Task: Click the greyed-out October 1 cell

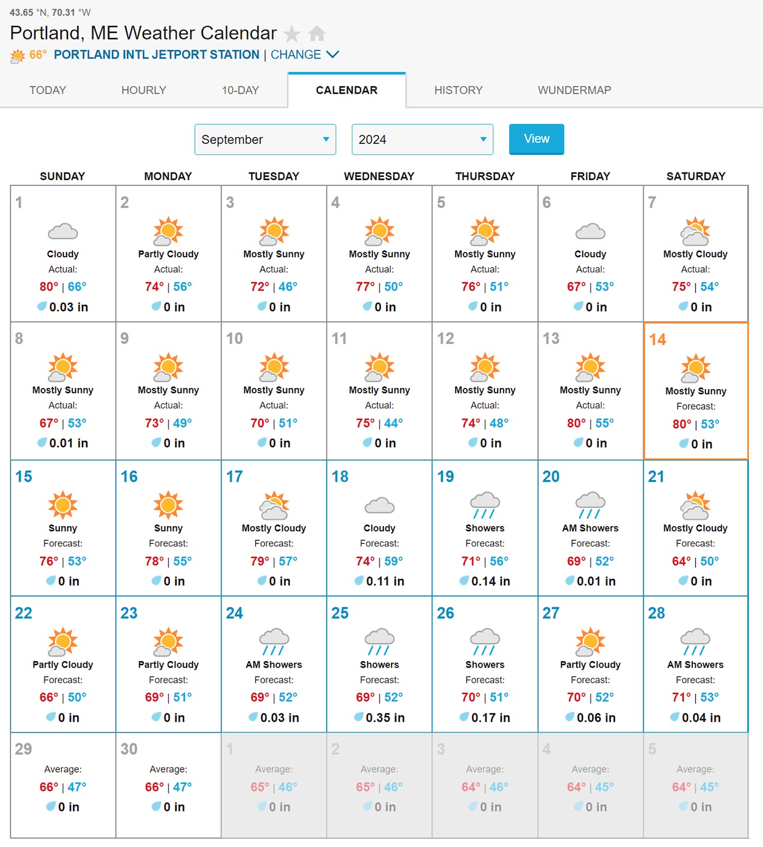Action: tap(274, 785)
